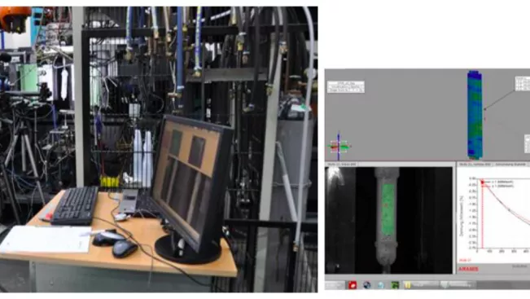Click the light blue taskbar icon
This screenshot has height=299, width=530.
click(380, 285)
